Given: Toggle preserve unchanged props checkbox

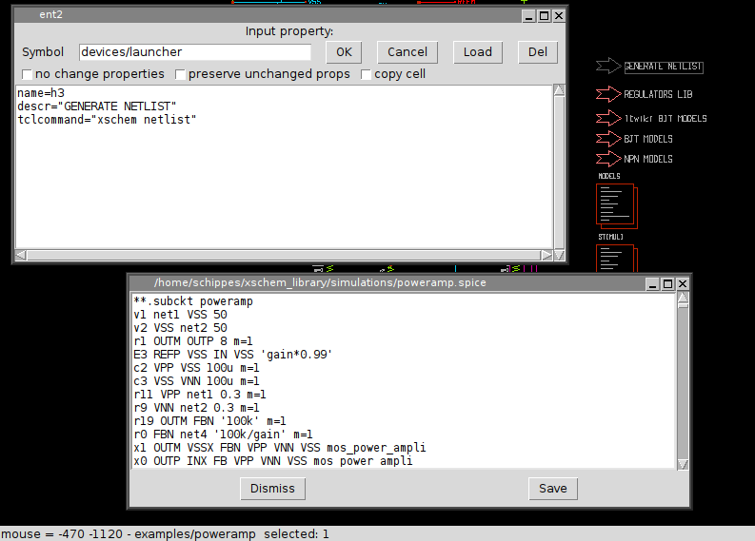Looking at the screenshot, I should [x=180, y=74].
